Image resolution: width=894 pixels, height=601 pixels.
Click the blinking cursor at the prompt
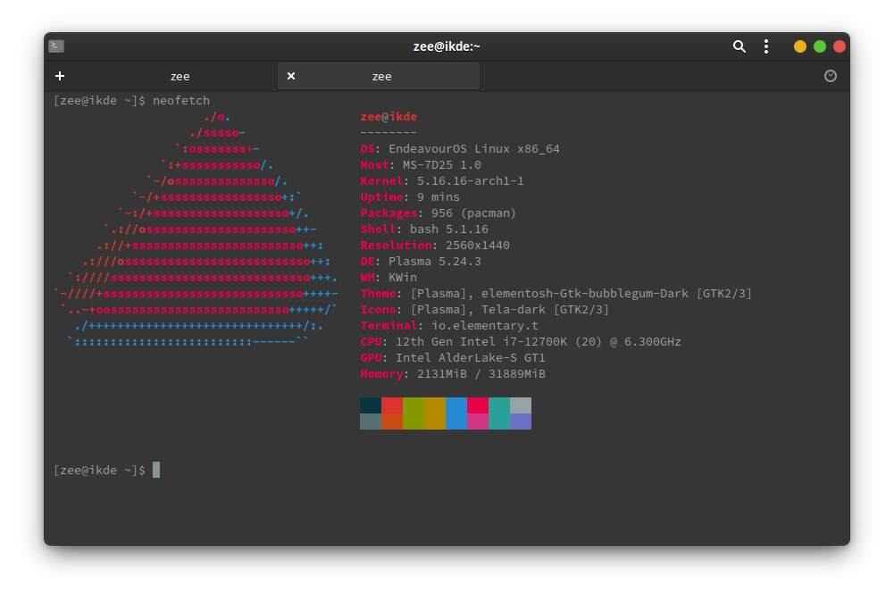(155, 469)
